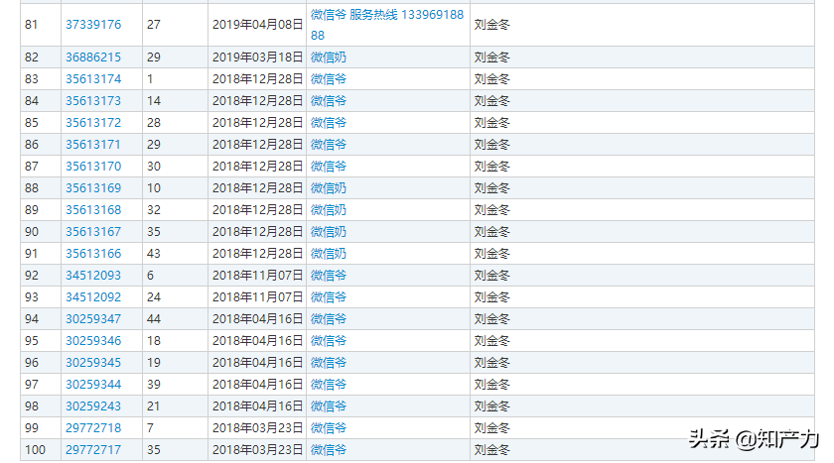
Task: Open registration number 30259346 link
Action: click(93, 340)
